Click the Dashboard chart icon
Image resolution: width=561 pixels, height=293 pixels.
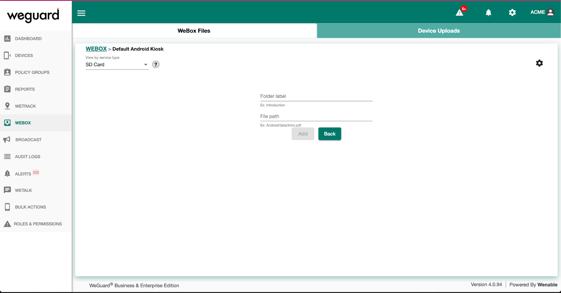[7, 39]
